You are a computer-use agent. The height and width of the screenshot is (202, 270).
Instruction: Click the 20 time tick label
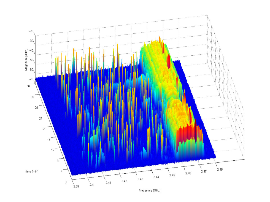45,129
